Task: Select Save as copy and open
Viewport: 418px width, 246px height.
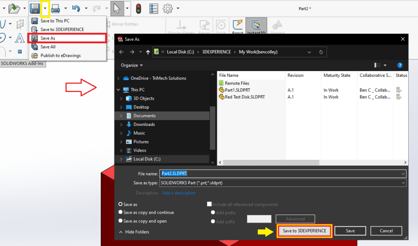Action: (x=120, y=221)
